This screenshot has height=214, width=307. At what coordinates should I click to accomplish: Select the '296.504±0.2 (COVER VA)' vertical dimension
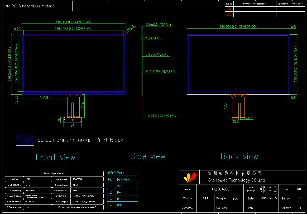tap(16, 63)
